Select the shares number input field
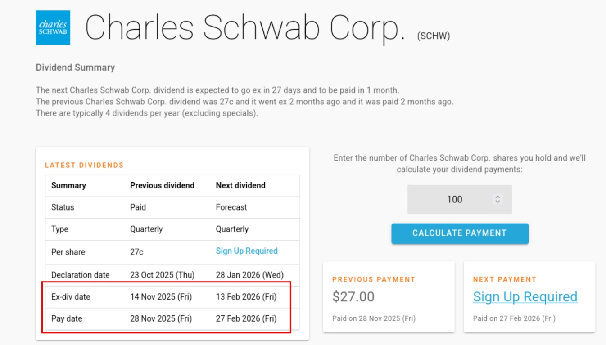 [450, 199]
